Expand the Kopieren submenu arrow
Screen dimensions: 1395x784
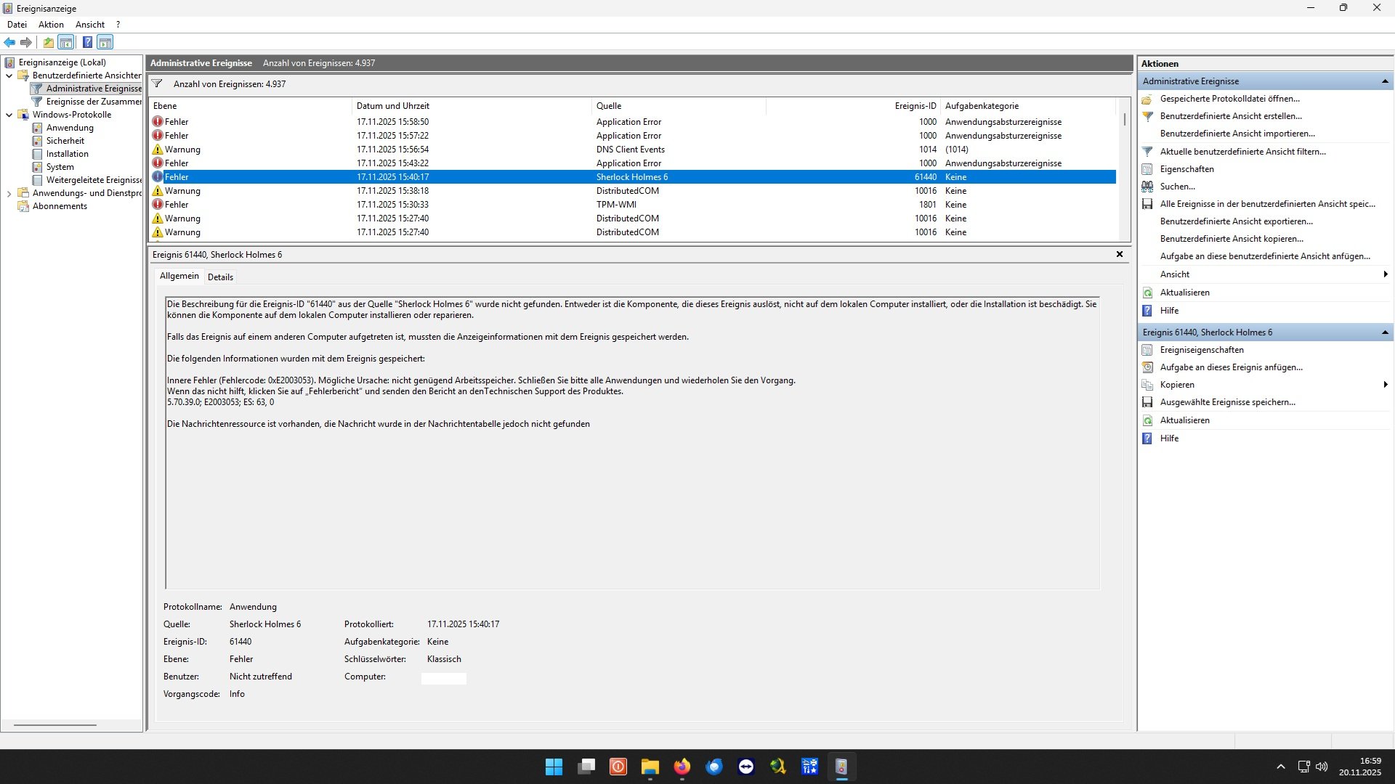point(1386,385)
